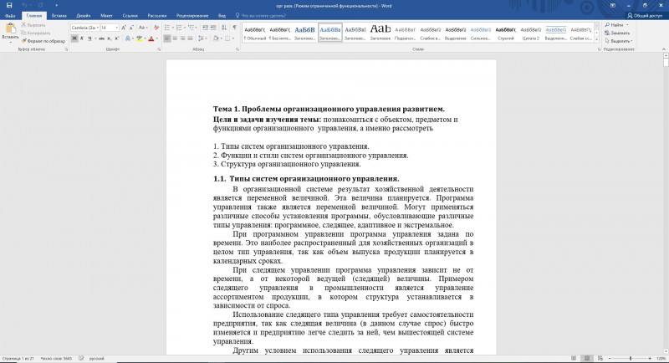Switch to the Design (Дизайн) tab
This screenshot has height=363, width=669.
(83, 16)
